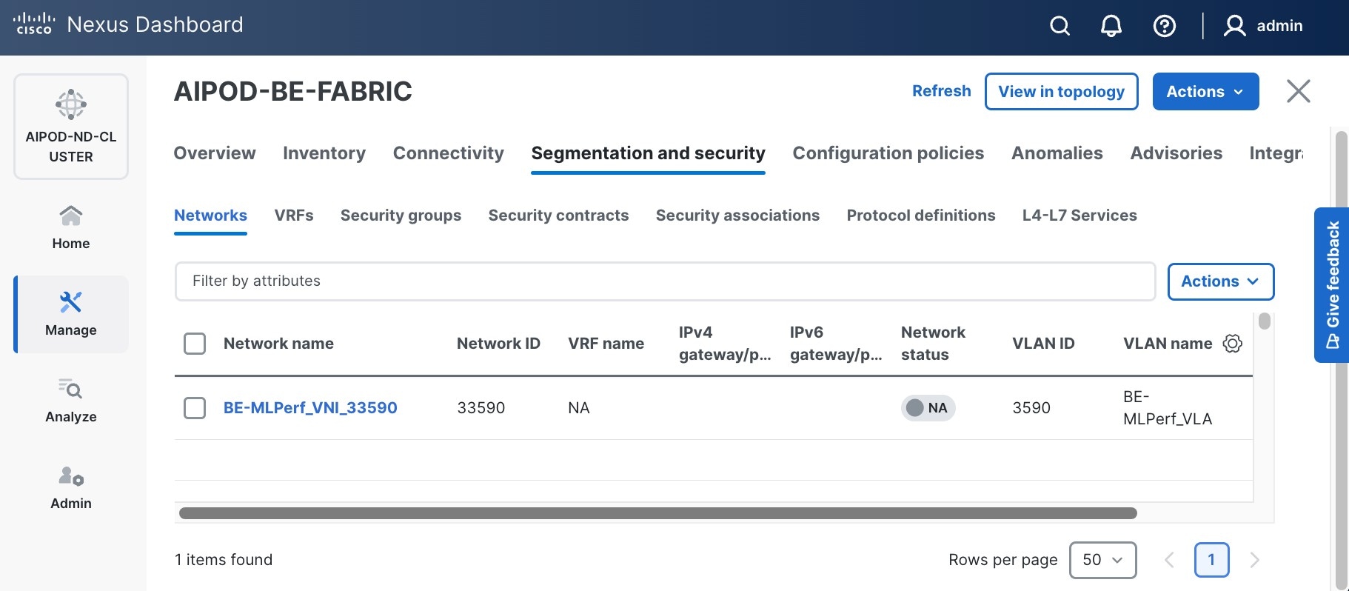The image size is (1349, 591).
Task: Go to Home in sidebar
Action: (x=71, y=227)
